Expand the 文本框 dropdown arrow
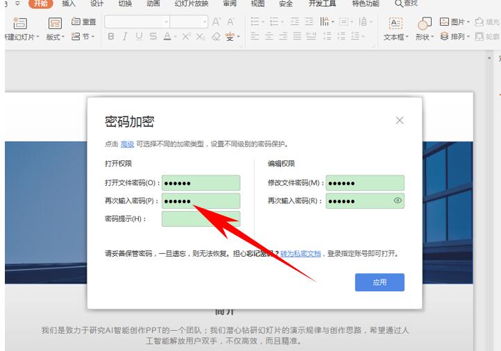 tap(407, 37)
